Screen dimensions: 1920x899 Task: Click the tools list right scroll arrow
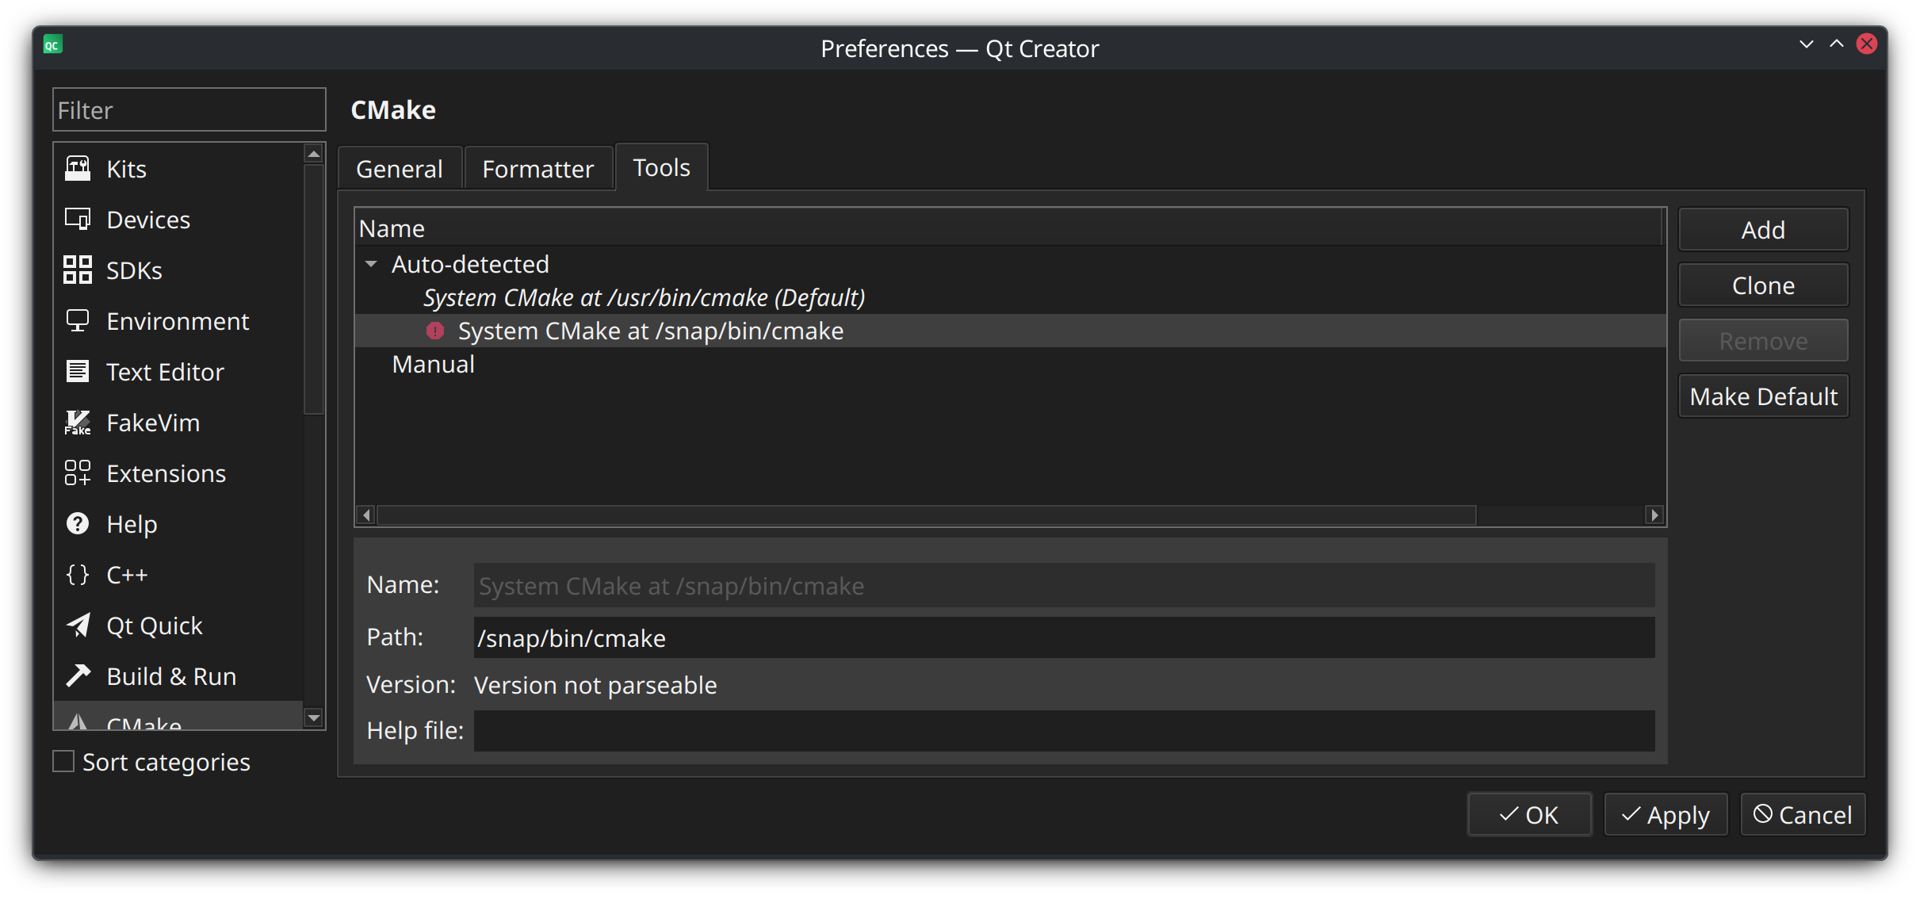[1654, 515]
